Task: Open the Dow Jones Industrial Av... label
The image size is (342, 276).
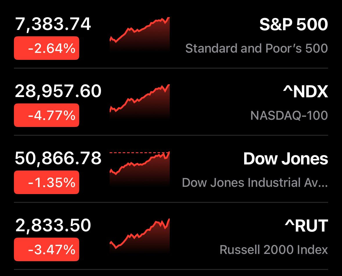Action: coord(255,182)
